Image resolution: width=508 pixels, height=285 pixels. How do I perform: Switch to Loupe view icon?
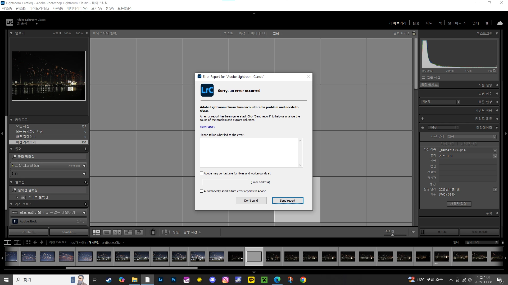tap(107, 232)
